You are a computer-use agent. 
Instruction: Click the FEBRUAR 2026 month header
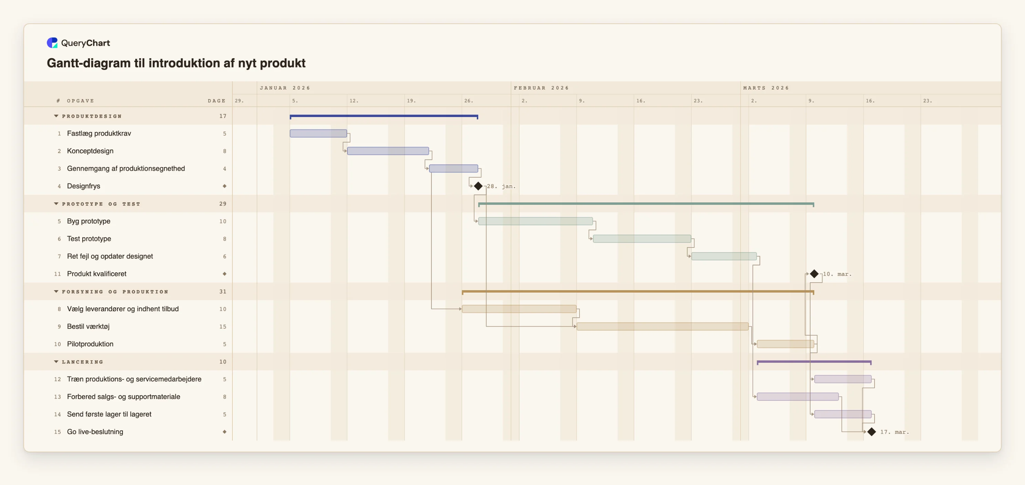click(541, 88)
